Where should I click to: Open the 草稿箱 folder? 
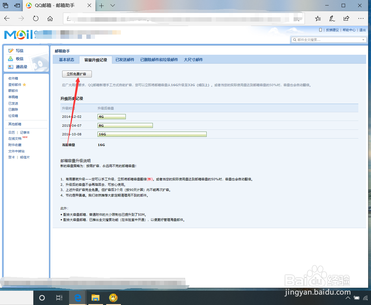tap(13, 97)
